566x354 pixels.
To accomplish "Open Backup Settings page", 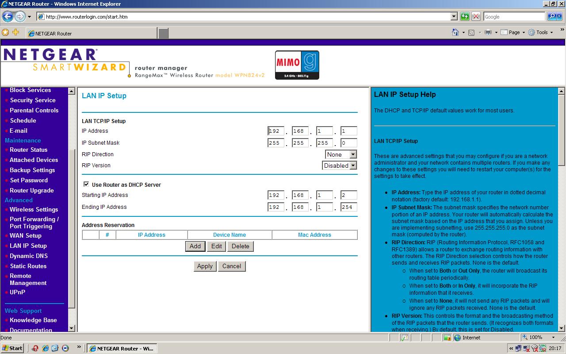I will click(x=32, y=170).
